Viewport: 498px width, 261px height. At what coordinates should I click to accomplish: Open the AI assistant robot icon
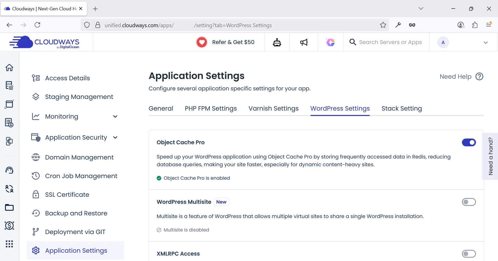coord(277,42)
